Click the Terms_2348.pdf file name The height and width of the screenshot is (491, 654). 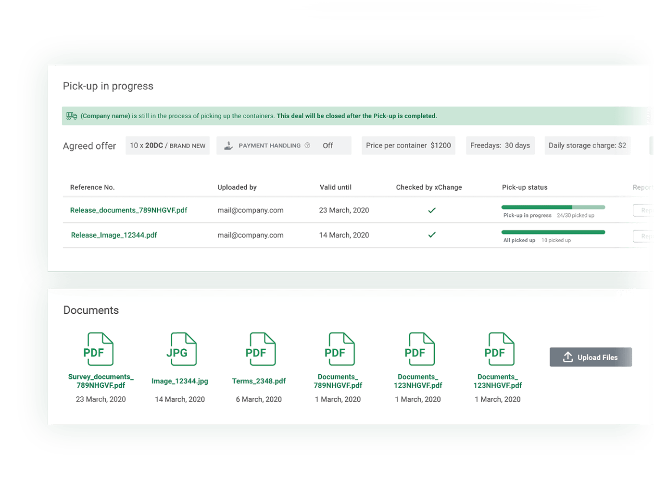pyautogui.click(x=259, y=381)
